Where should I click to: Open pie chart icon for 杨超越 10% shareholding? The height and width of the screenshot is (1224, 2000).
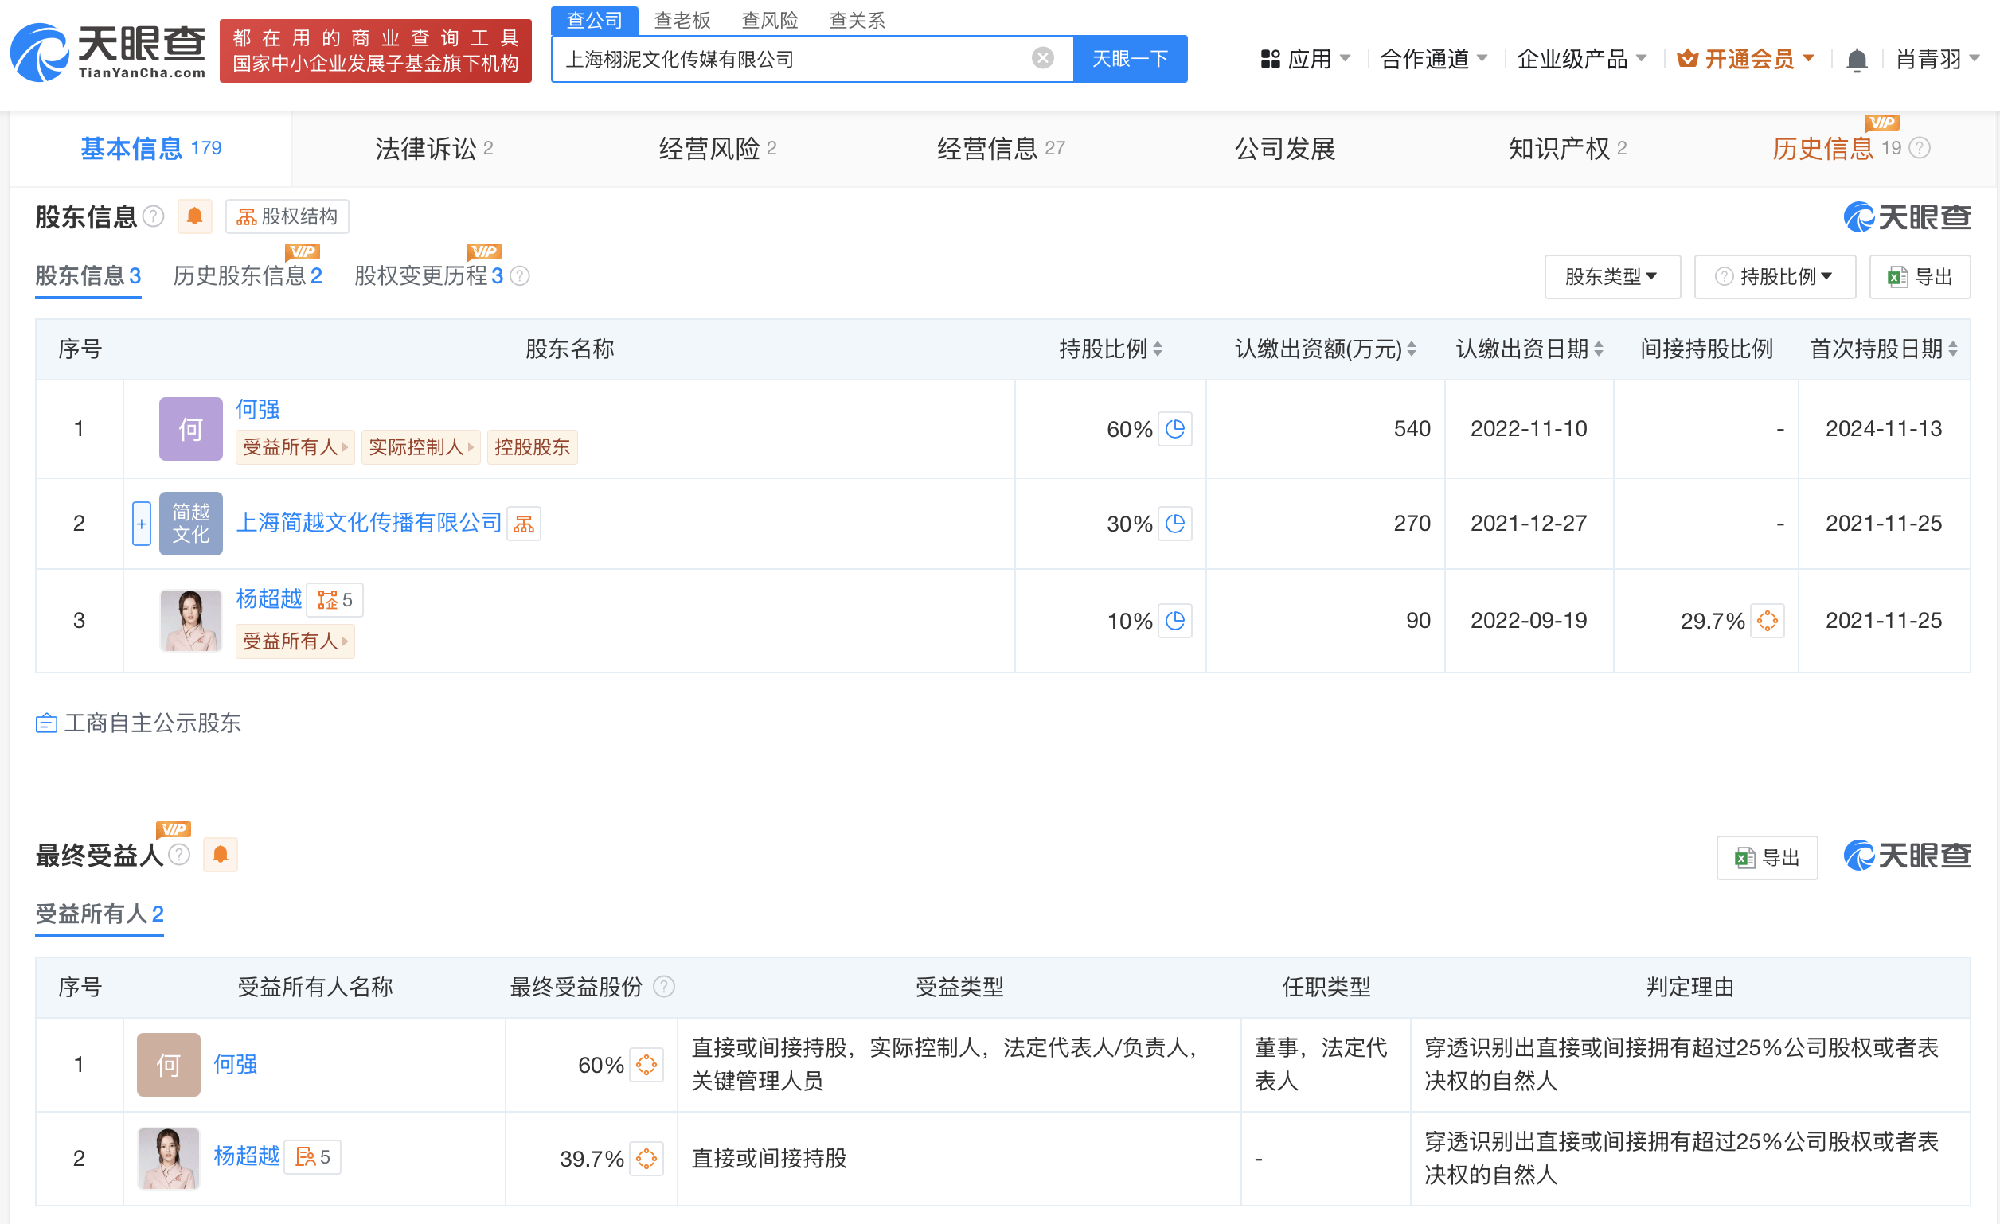1174,621
